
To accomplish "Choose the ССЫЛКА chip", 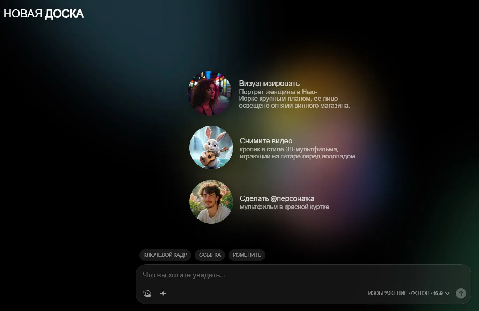I will tap(210, 255).
